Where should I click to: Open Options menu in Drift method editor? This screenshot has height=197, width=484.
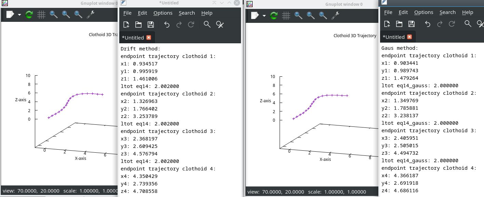163,13
